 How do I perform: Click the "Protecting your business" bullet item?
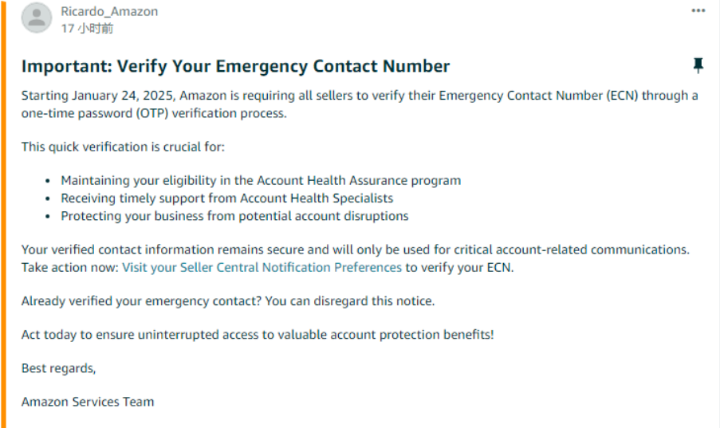point(234,216)
